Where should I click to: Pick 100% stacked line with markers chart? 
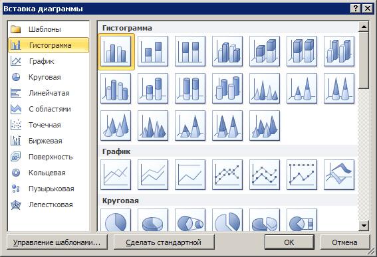302,175
